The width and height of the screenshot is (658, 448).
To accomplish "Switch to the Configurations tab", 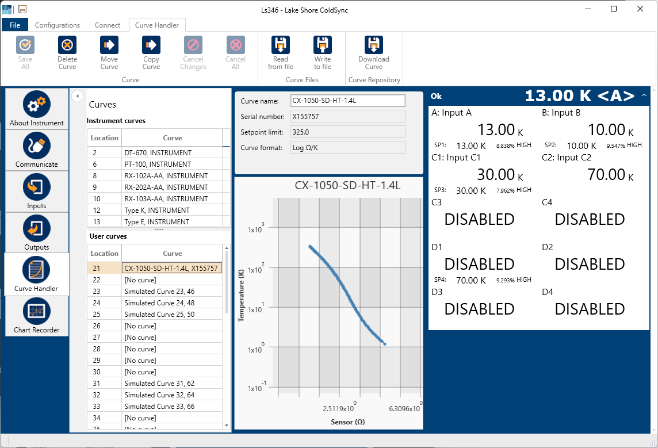I will click(58, 25).
